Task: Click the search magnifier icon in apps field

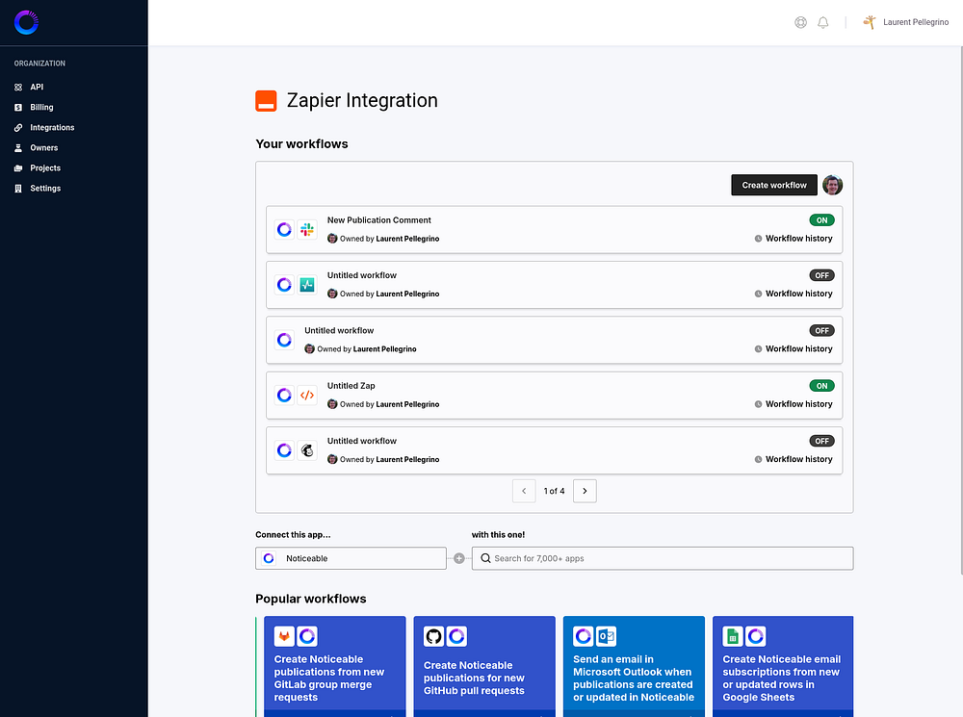Action: tap(485, 558)
